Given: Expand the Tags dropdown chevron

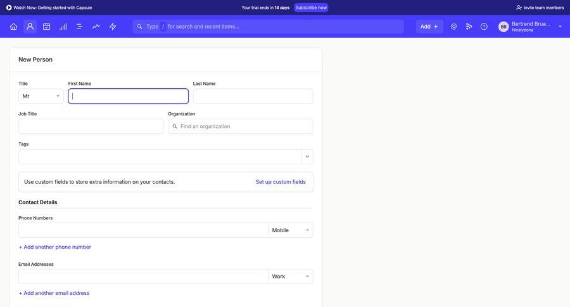Looking at the screenshot, I should pos(307,157).
